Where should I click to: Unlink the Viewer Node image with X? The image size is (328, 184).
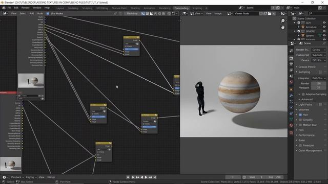(x=274, y=13)
